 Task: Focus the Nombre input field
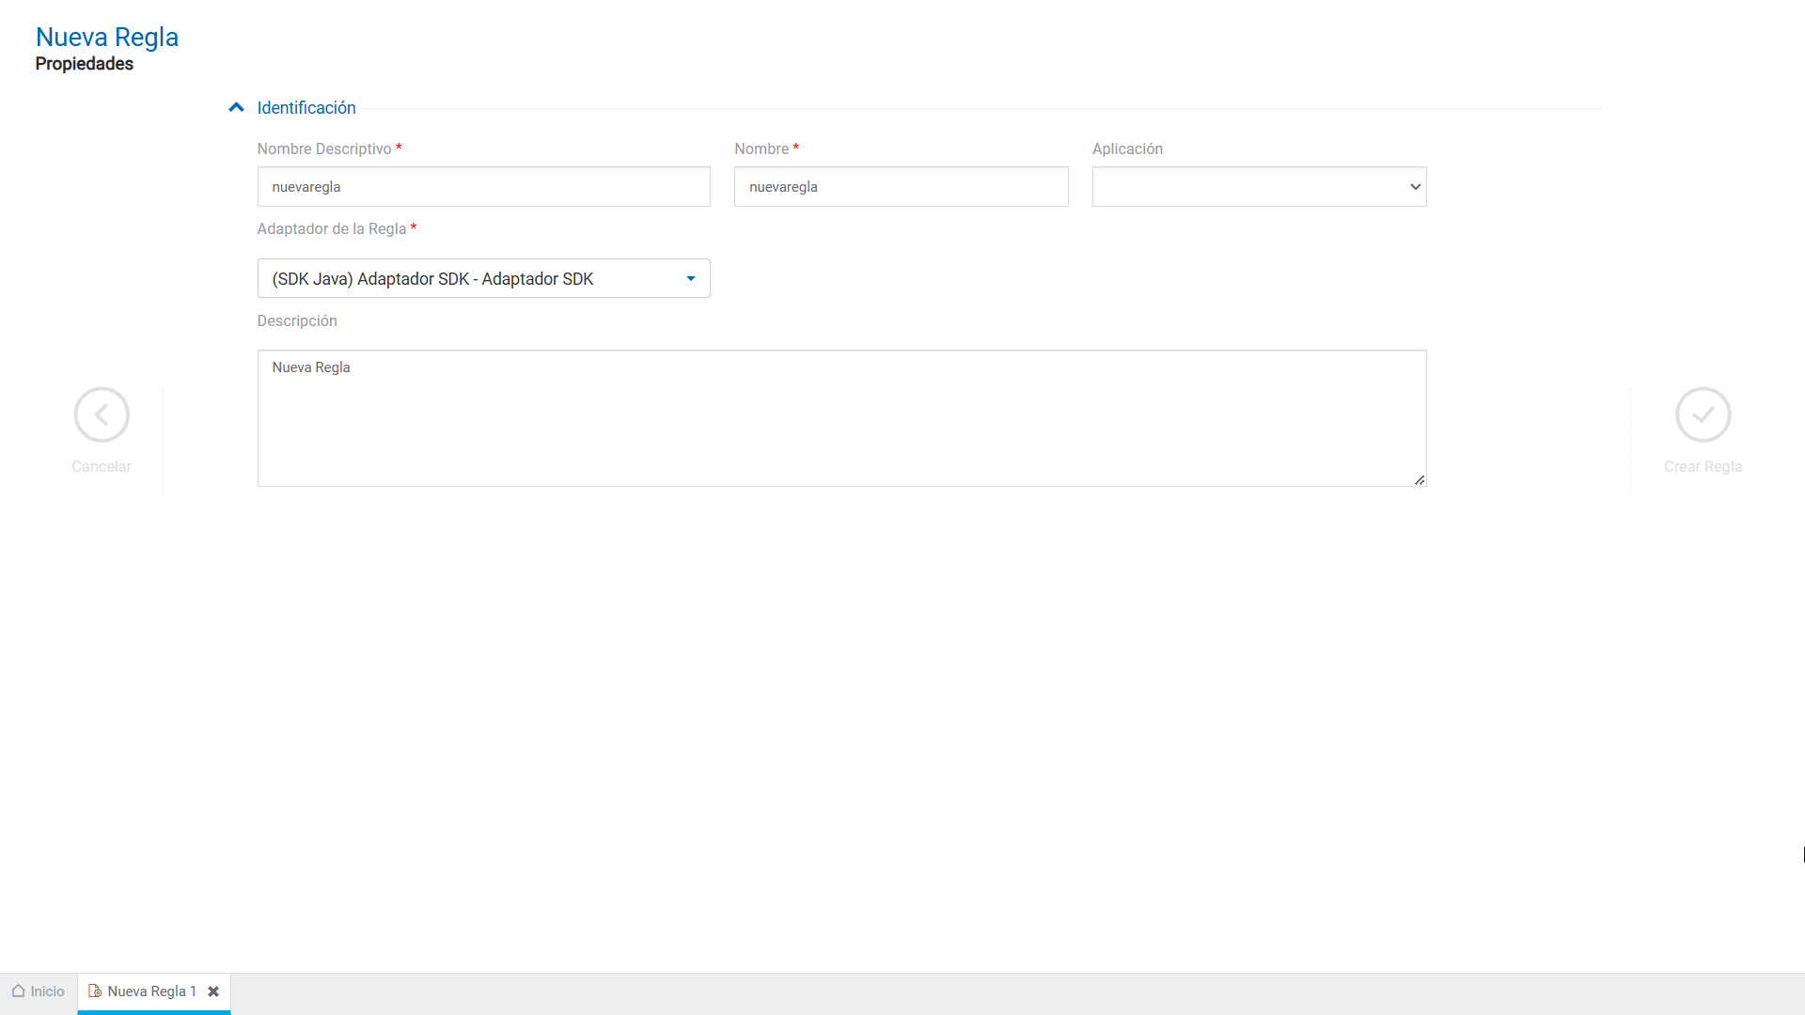[901, 187]
